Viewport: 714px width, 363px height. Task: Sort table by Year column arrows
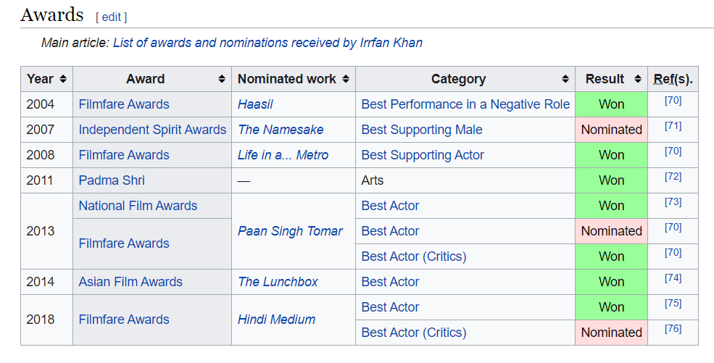click(x=63, y=79)
